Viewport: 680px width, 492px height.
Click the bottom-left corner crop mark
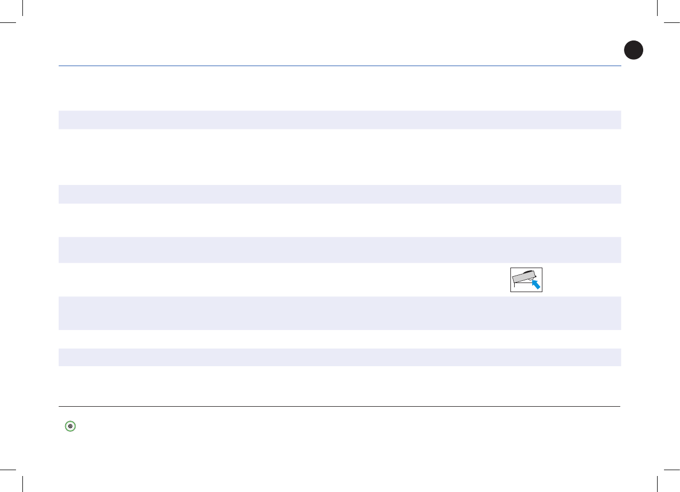coord(12,480)
